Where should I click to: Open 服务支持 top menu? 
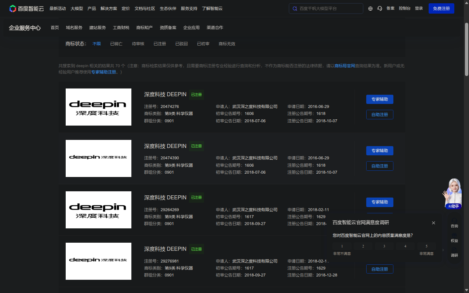click(x=189, y=8)
